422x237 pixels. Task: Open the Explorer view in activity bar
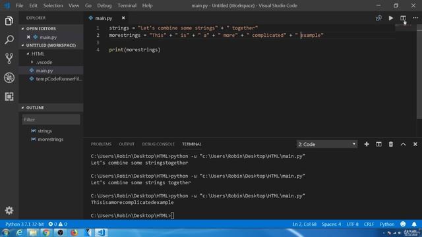9,21
